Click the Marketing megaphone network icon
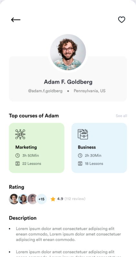This screenshot has width=136, height=257. pyautogui.click(x=20, y=134)
